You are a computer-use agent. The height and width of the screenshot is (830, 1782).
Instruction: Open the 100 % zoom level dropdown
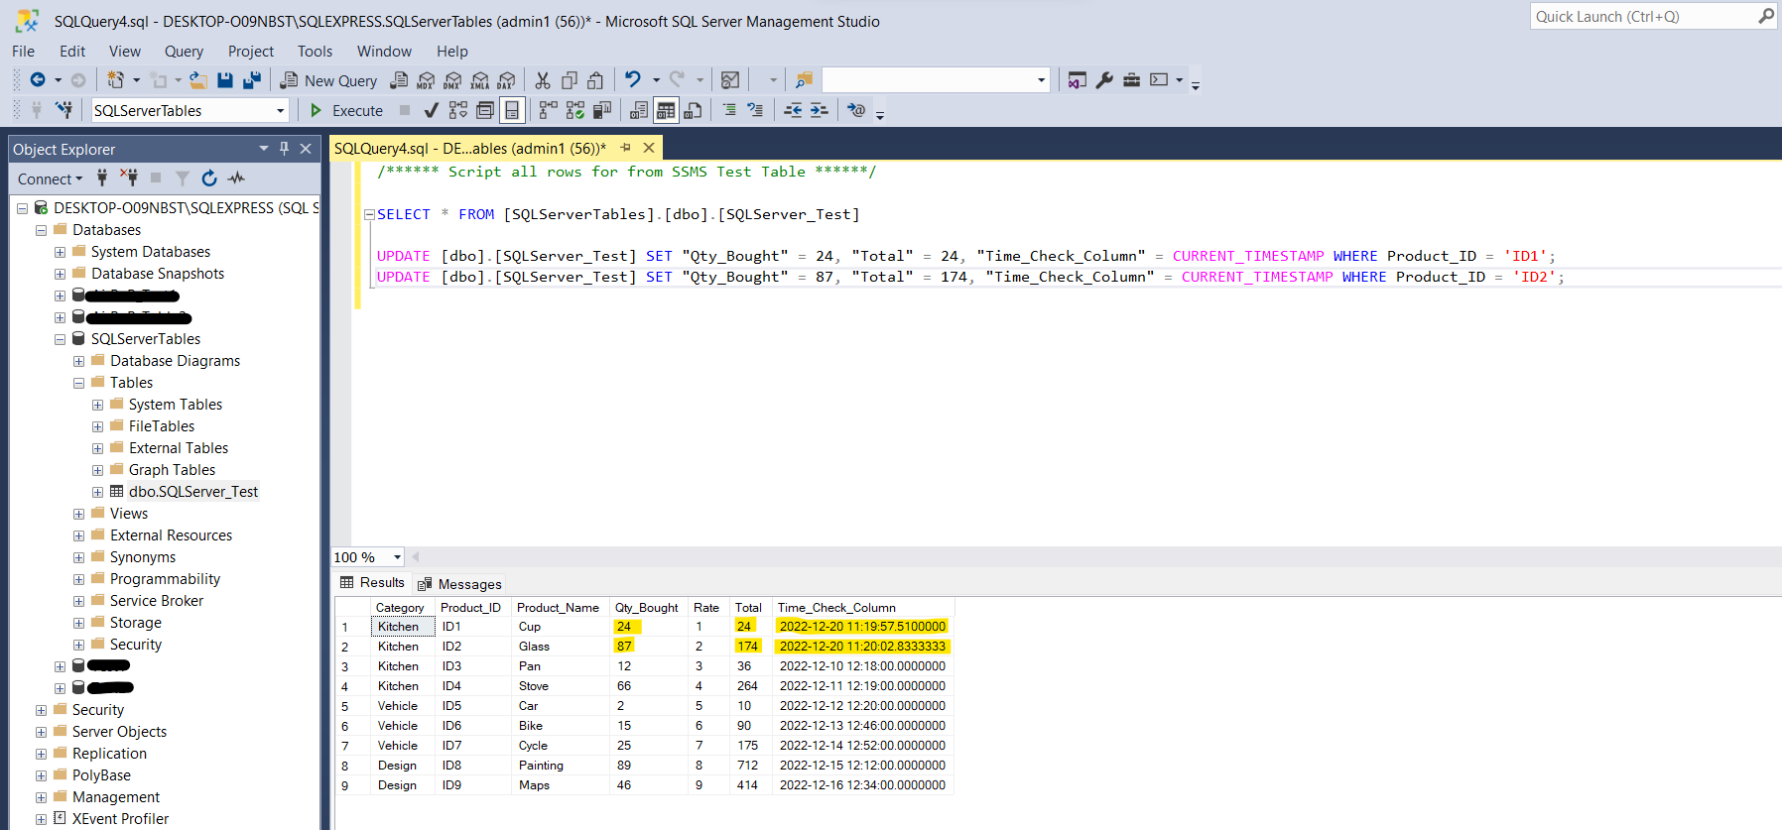click(397, 557)
